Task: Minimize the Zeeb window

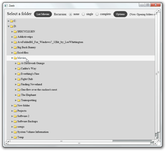Action: point(142,5)
